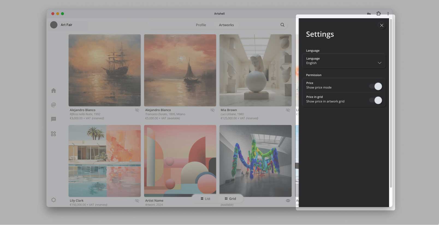Image resolution: width=439 pixels, height=225 pixels.
Task: Switch to the Artworks tab
Action: coord(226,25)
